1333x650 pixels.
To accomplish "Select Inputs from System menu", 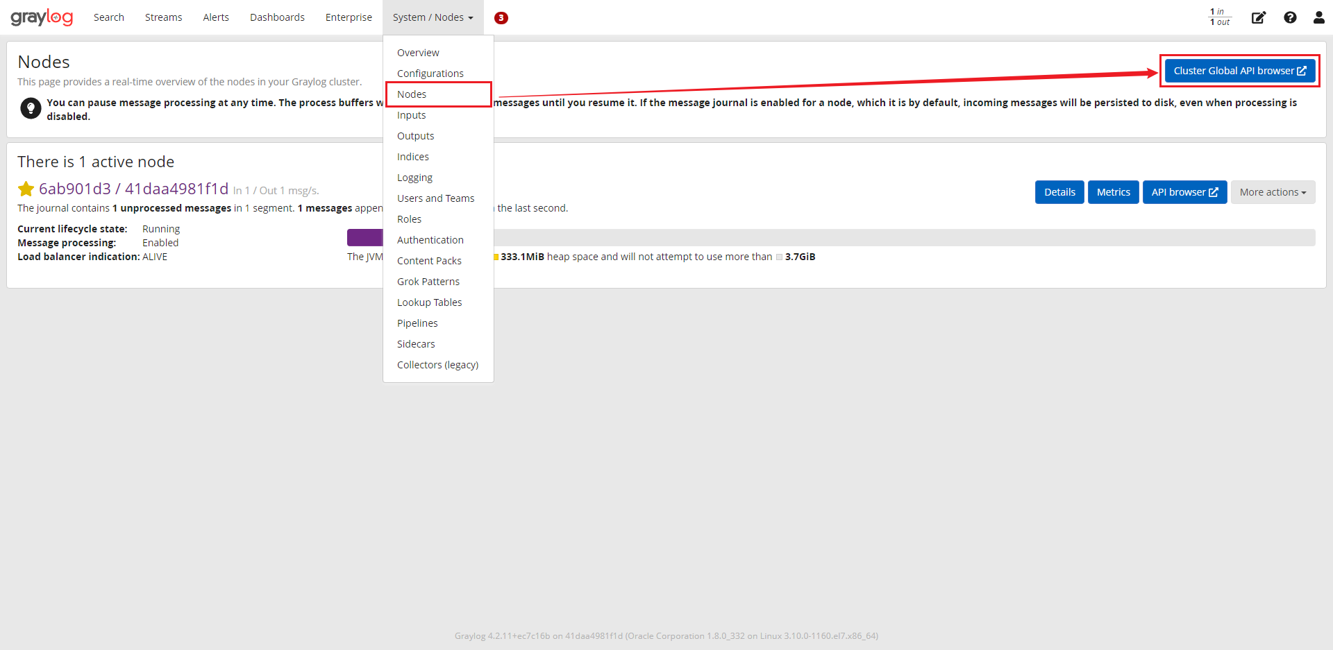I will click(438, 115).
